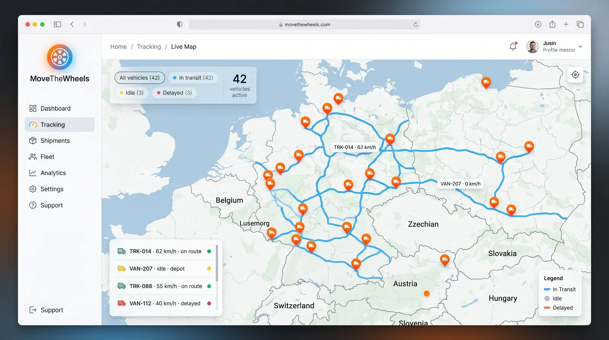Toggle the Delayed (3) filter
This screenshot has height=340, width=609.
pyautogui.click(x=174, y=93)
